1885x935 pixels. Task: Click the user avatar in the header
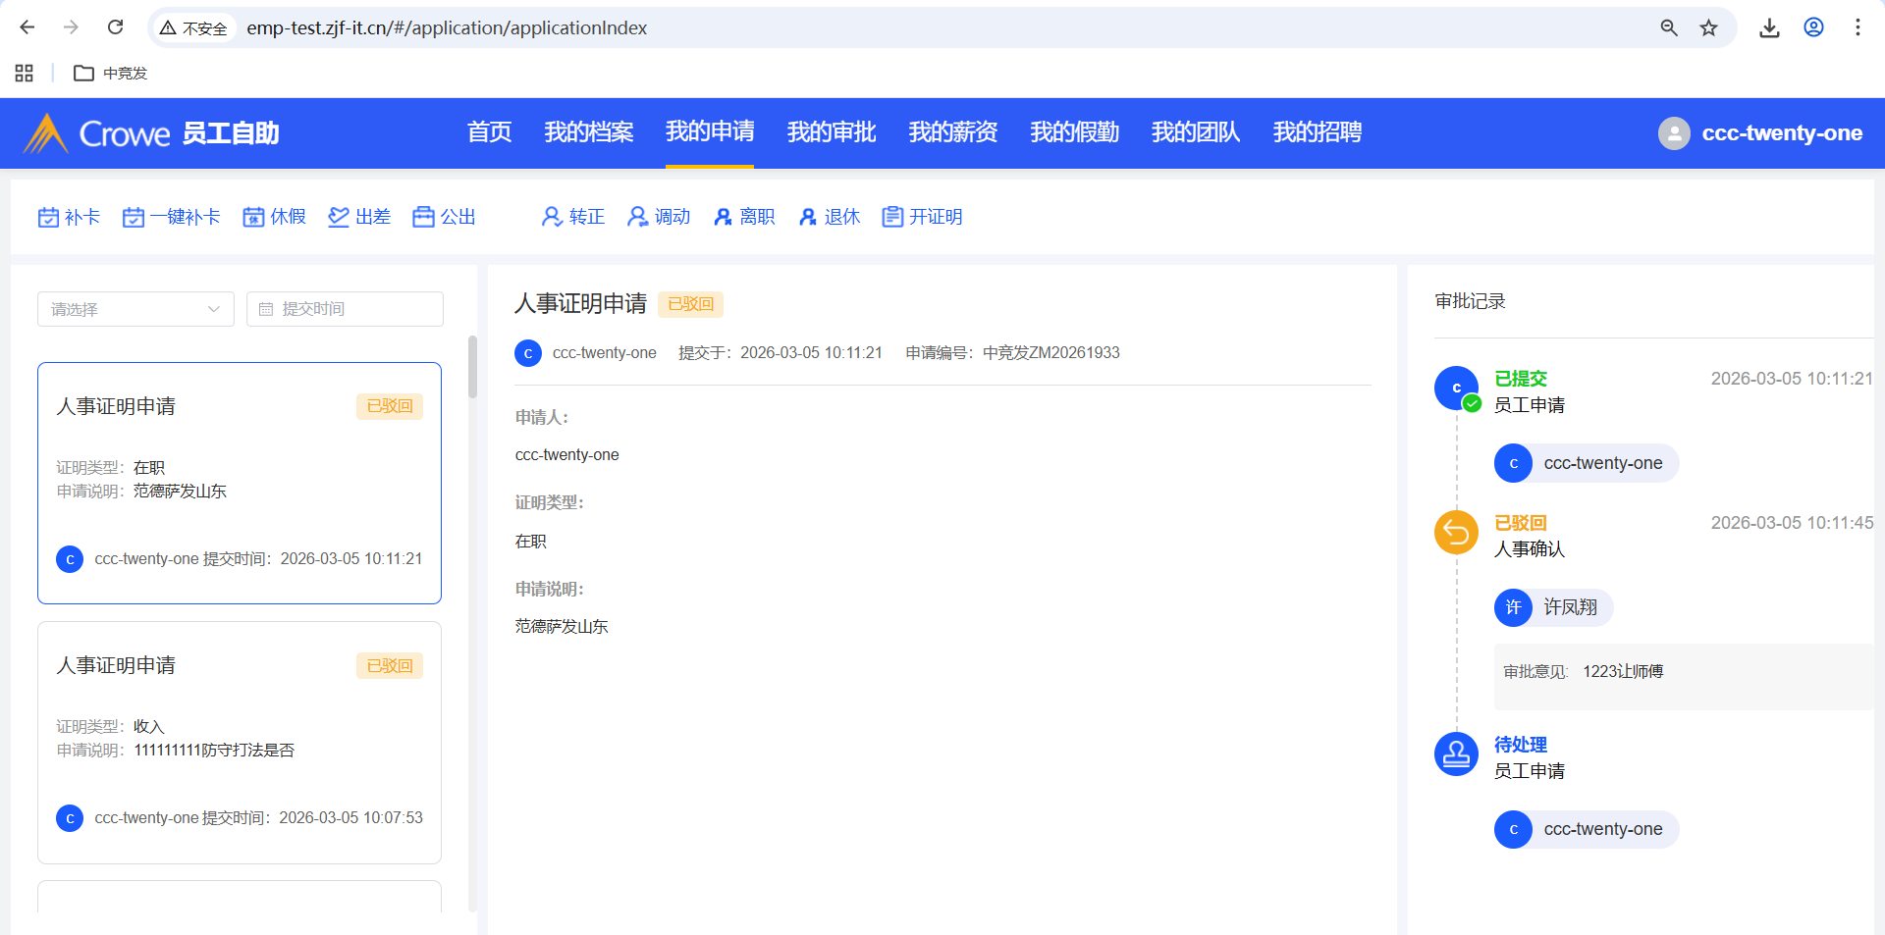1674,133
